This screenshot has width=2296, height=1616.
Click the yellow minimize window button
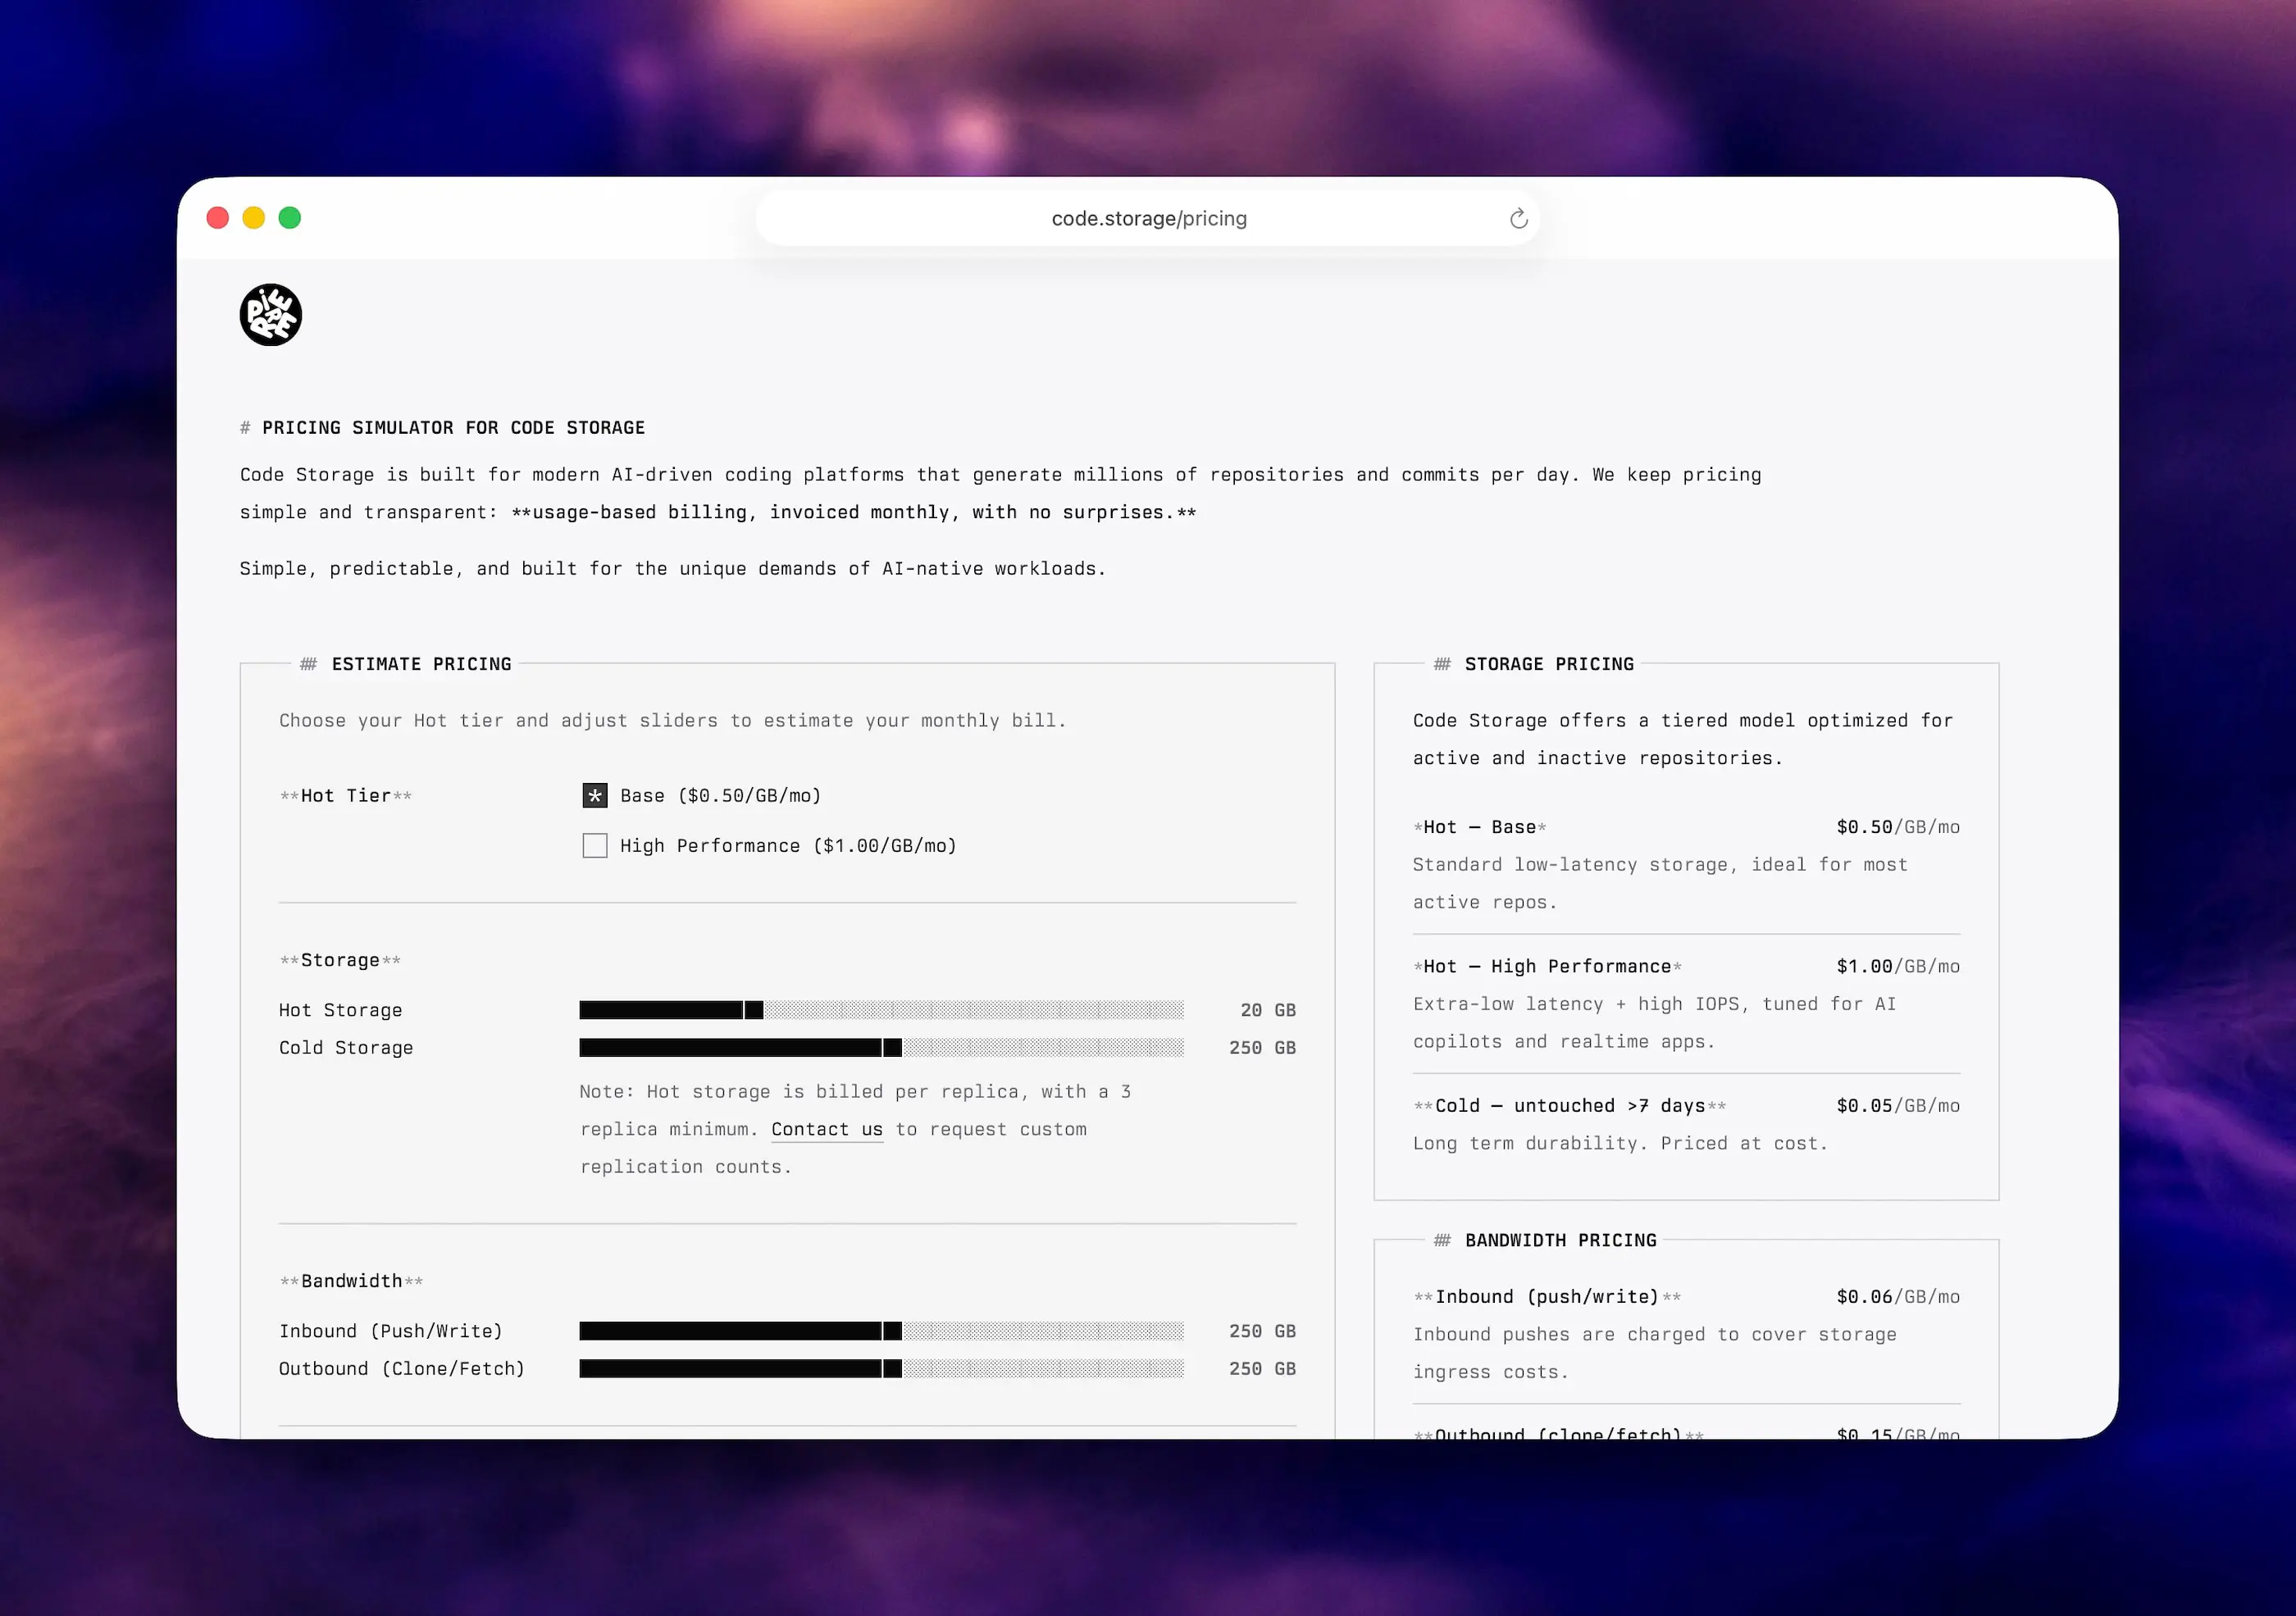254,218
